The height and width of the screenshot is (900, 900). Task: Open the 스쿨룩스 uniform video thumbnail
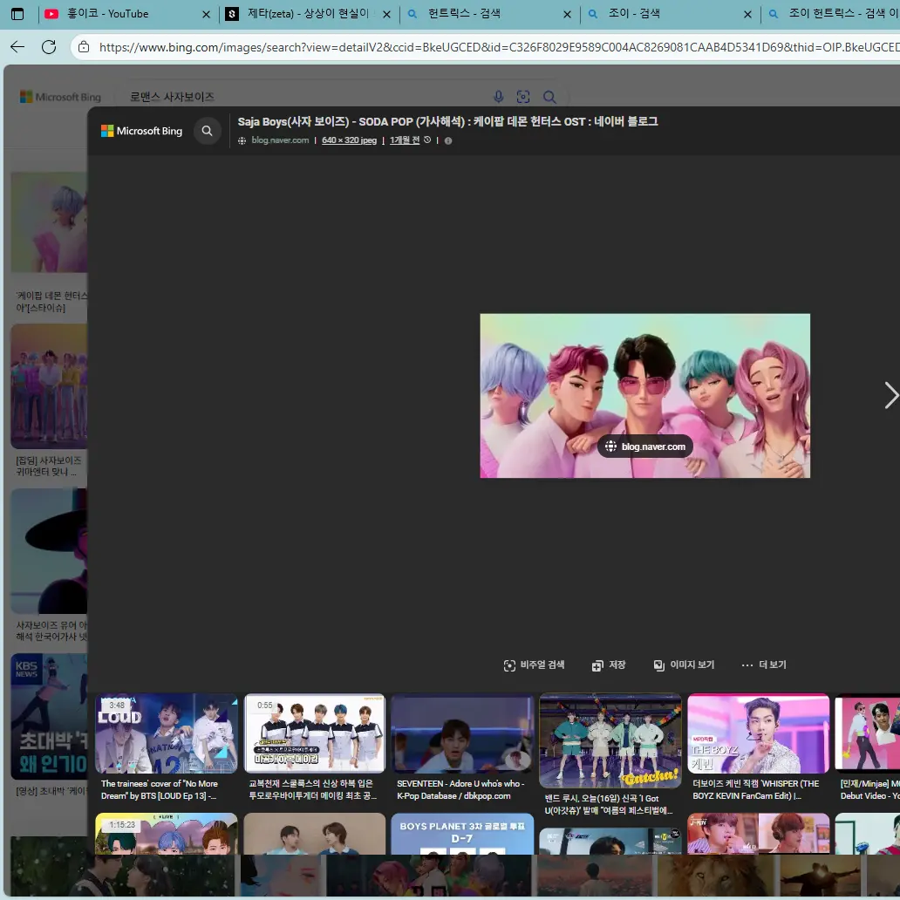pos(315,733)
